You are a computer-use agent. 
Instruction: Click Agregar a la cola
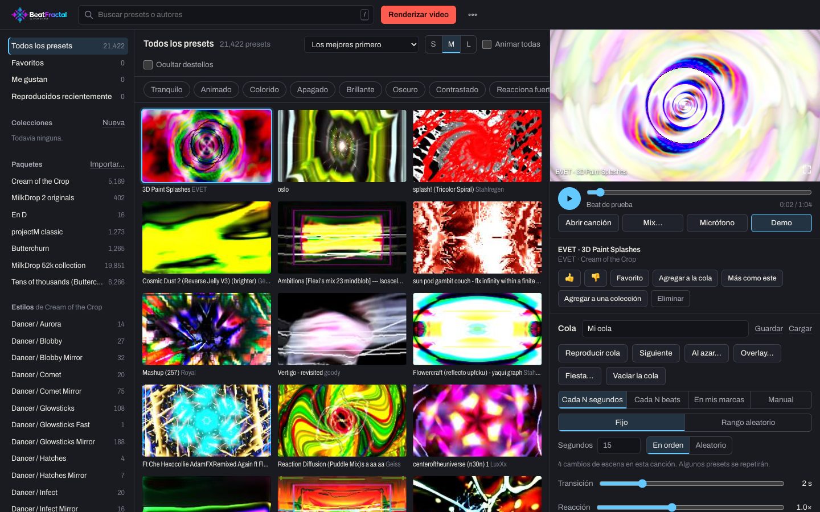[685, 278]
